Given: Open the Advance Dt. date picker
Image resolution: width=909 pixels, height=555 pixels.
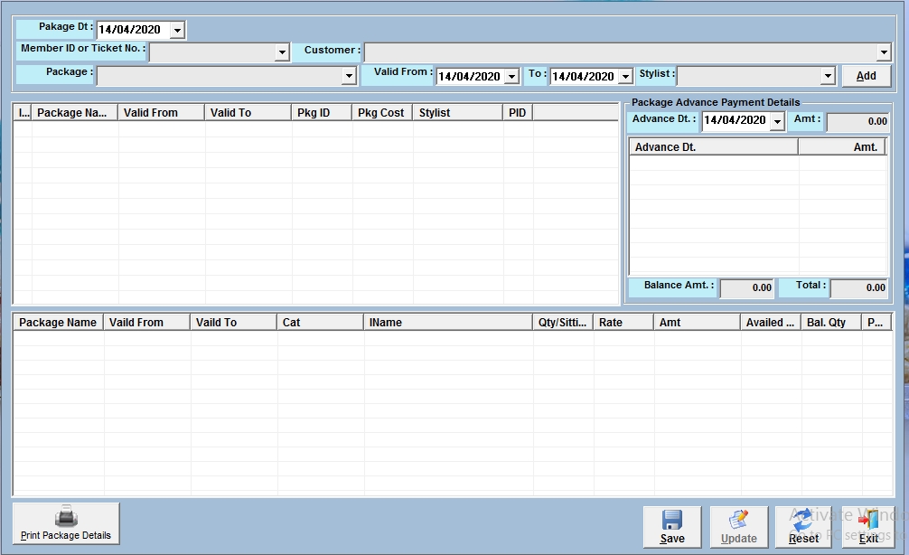Looking at the screenshot, I should click(x=776, y=121).
